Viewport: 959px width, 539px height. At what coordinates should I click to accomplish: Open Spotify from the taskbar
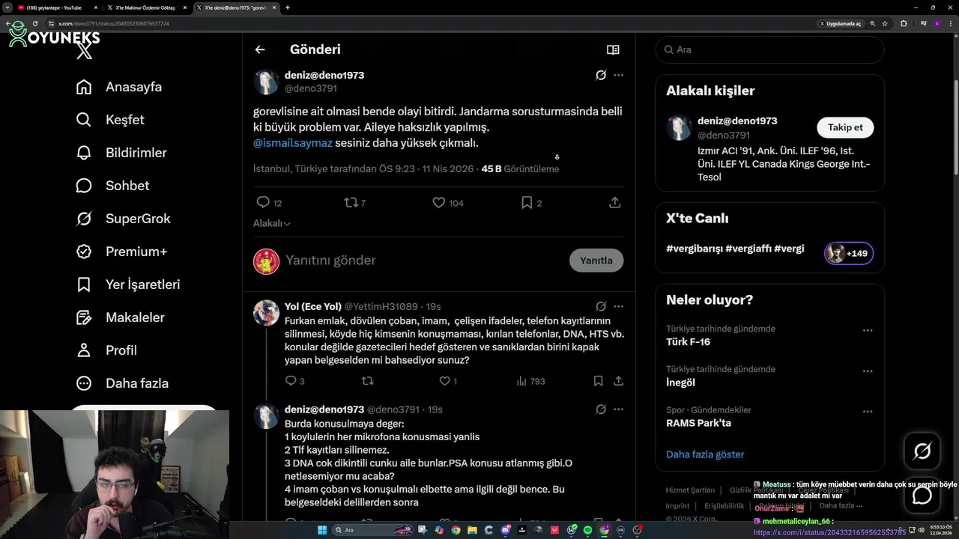click(588, 530)
